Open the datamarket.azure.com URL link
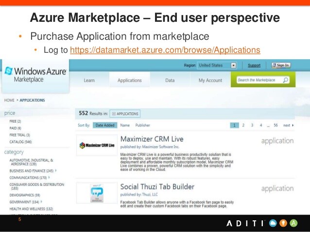This screenshot has width=310, height=232. [x=165, y=50]
